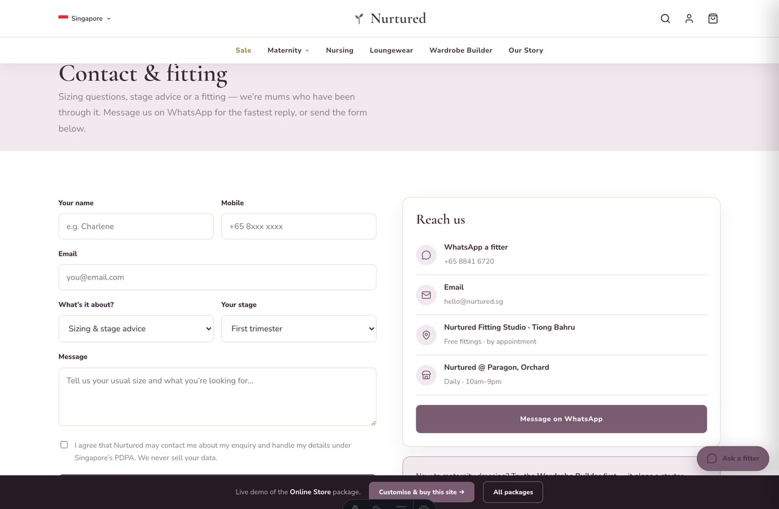The height and width of the screenshot is (509, 779).
Task: Open the account profile icon
Action: 689,18
